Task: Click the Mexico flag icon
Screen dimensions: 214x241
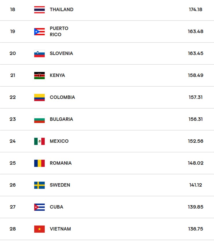Action: point(39,141)
